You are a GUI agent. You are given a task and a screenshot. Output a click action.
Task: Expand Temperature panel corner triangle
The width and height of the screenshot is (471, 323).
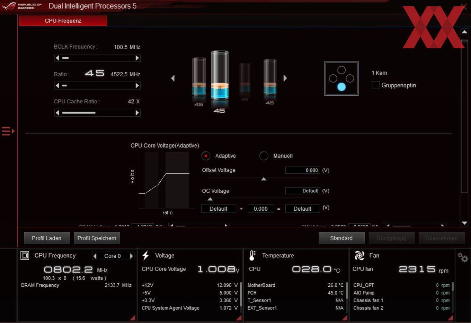(345, 317)
